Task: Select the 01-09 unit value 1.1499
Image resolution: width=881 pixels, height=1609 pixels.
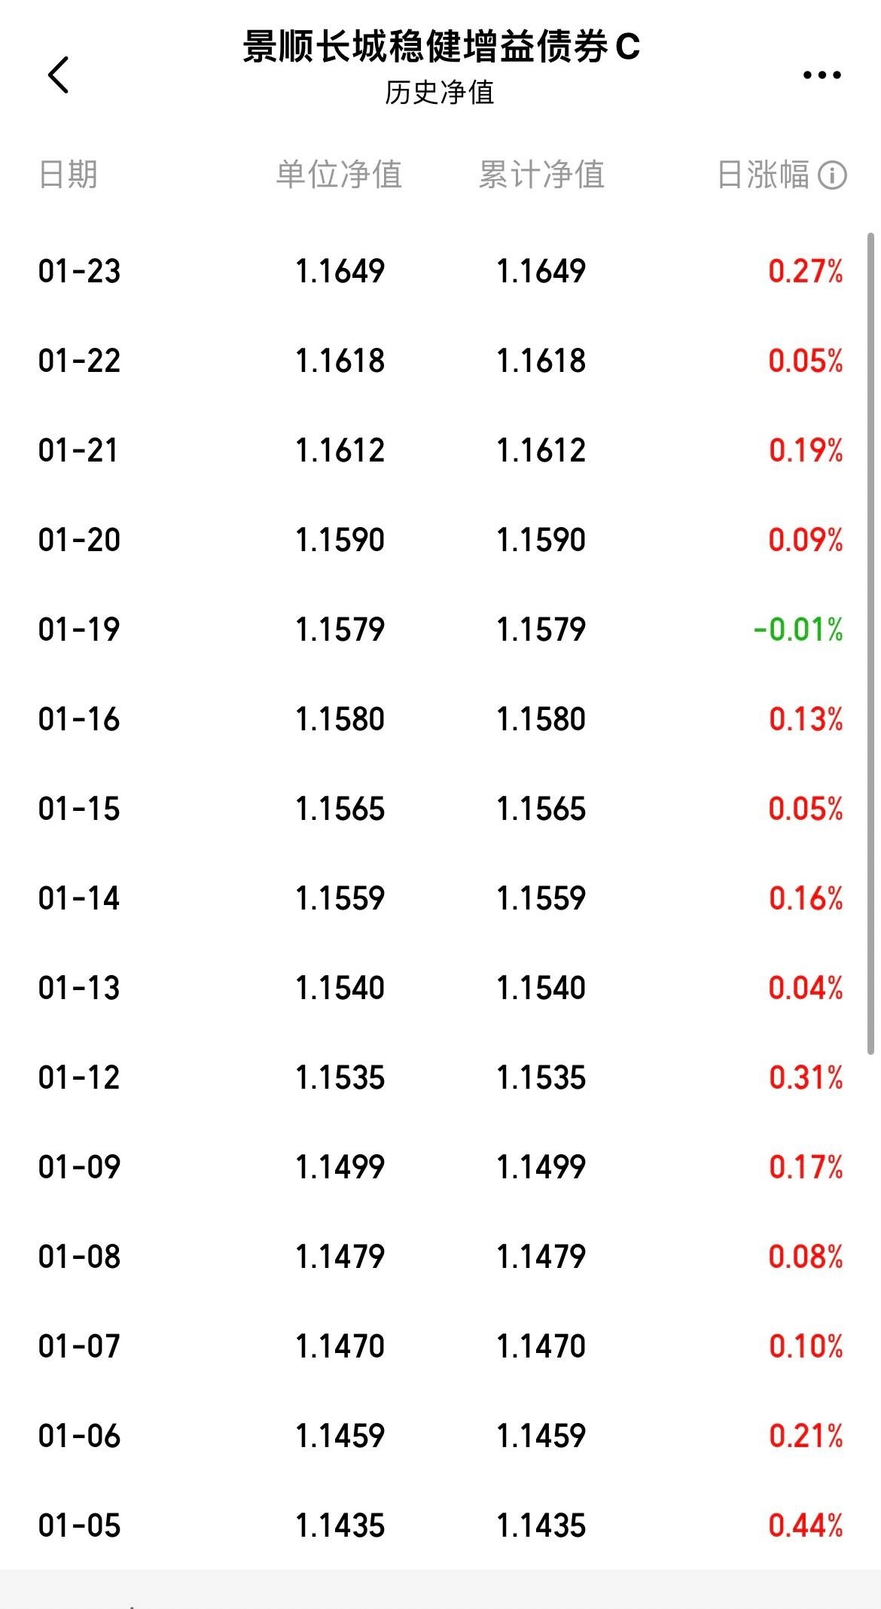Action: (x=340, y=1167)
